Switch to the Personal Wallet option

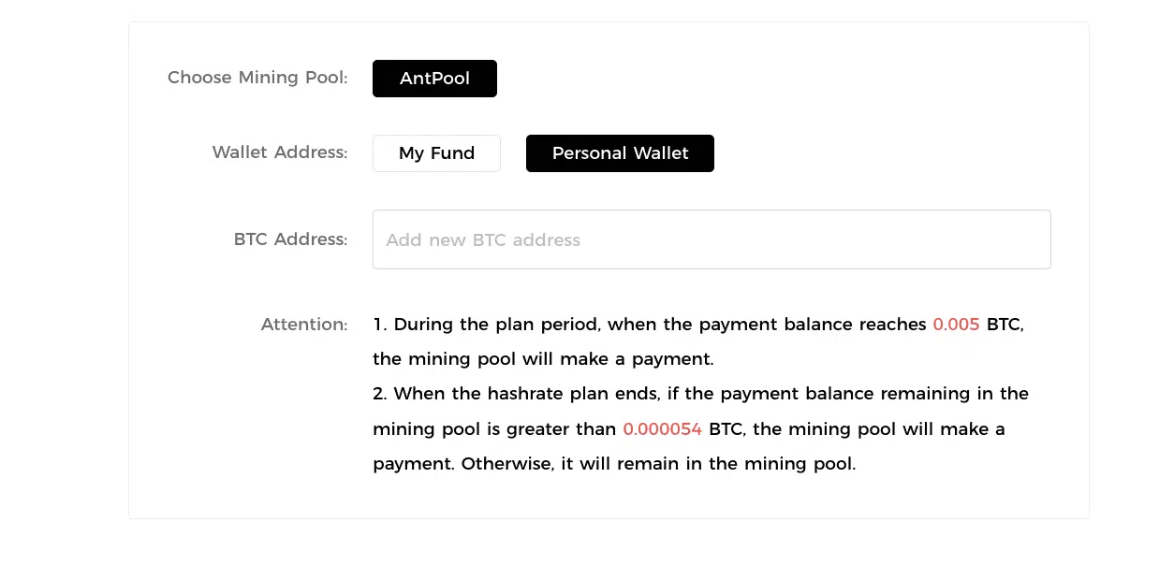tap(620, 153)
